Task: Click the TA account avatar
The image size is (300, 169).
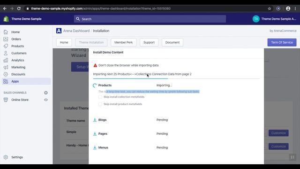Action: tap(256, 19)
